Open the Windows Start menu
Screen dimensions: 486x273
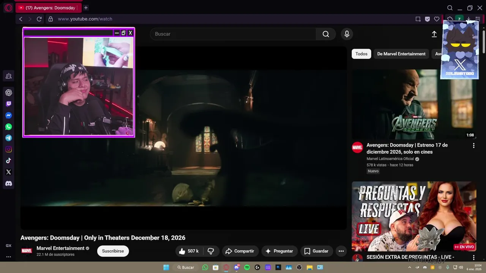[x=166, y=268]
